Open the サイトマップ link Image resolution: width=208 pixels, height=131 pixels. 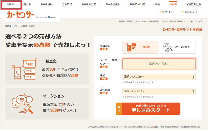tap(196, 21)
